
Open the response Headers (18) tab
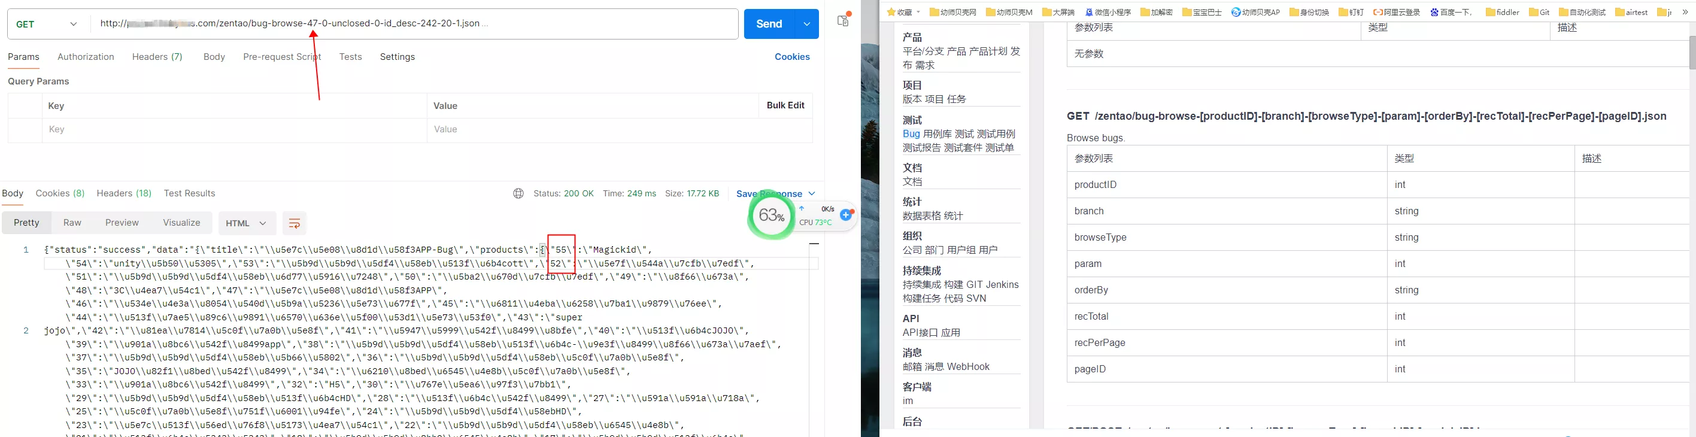[124, 193]
